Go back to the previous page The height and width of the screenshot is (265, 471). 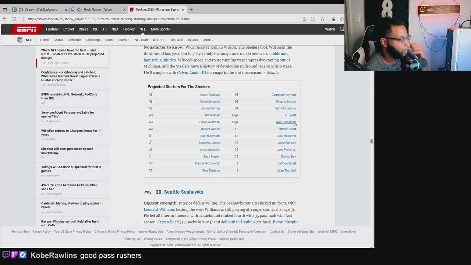pos(5,19)
